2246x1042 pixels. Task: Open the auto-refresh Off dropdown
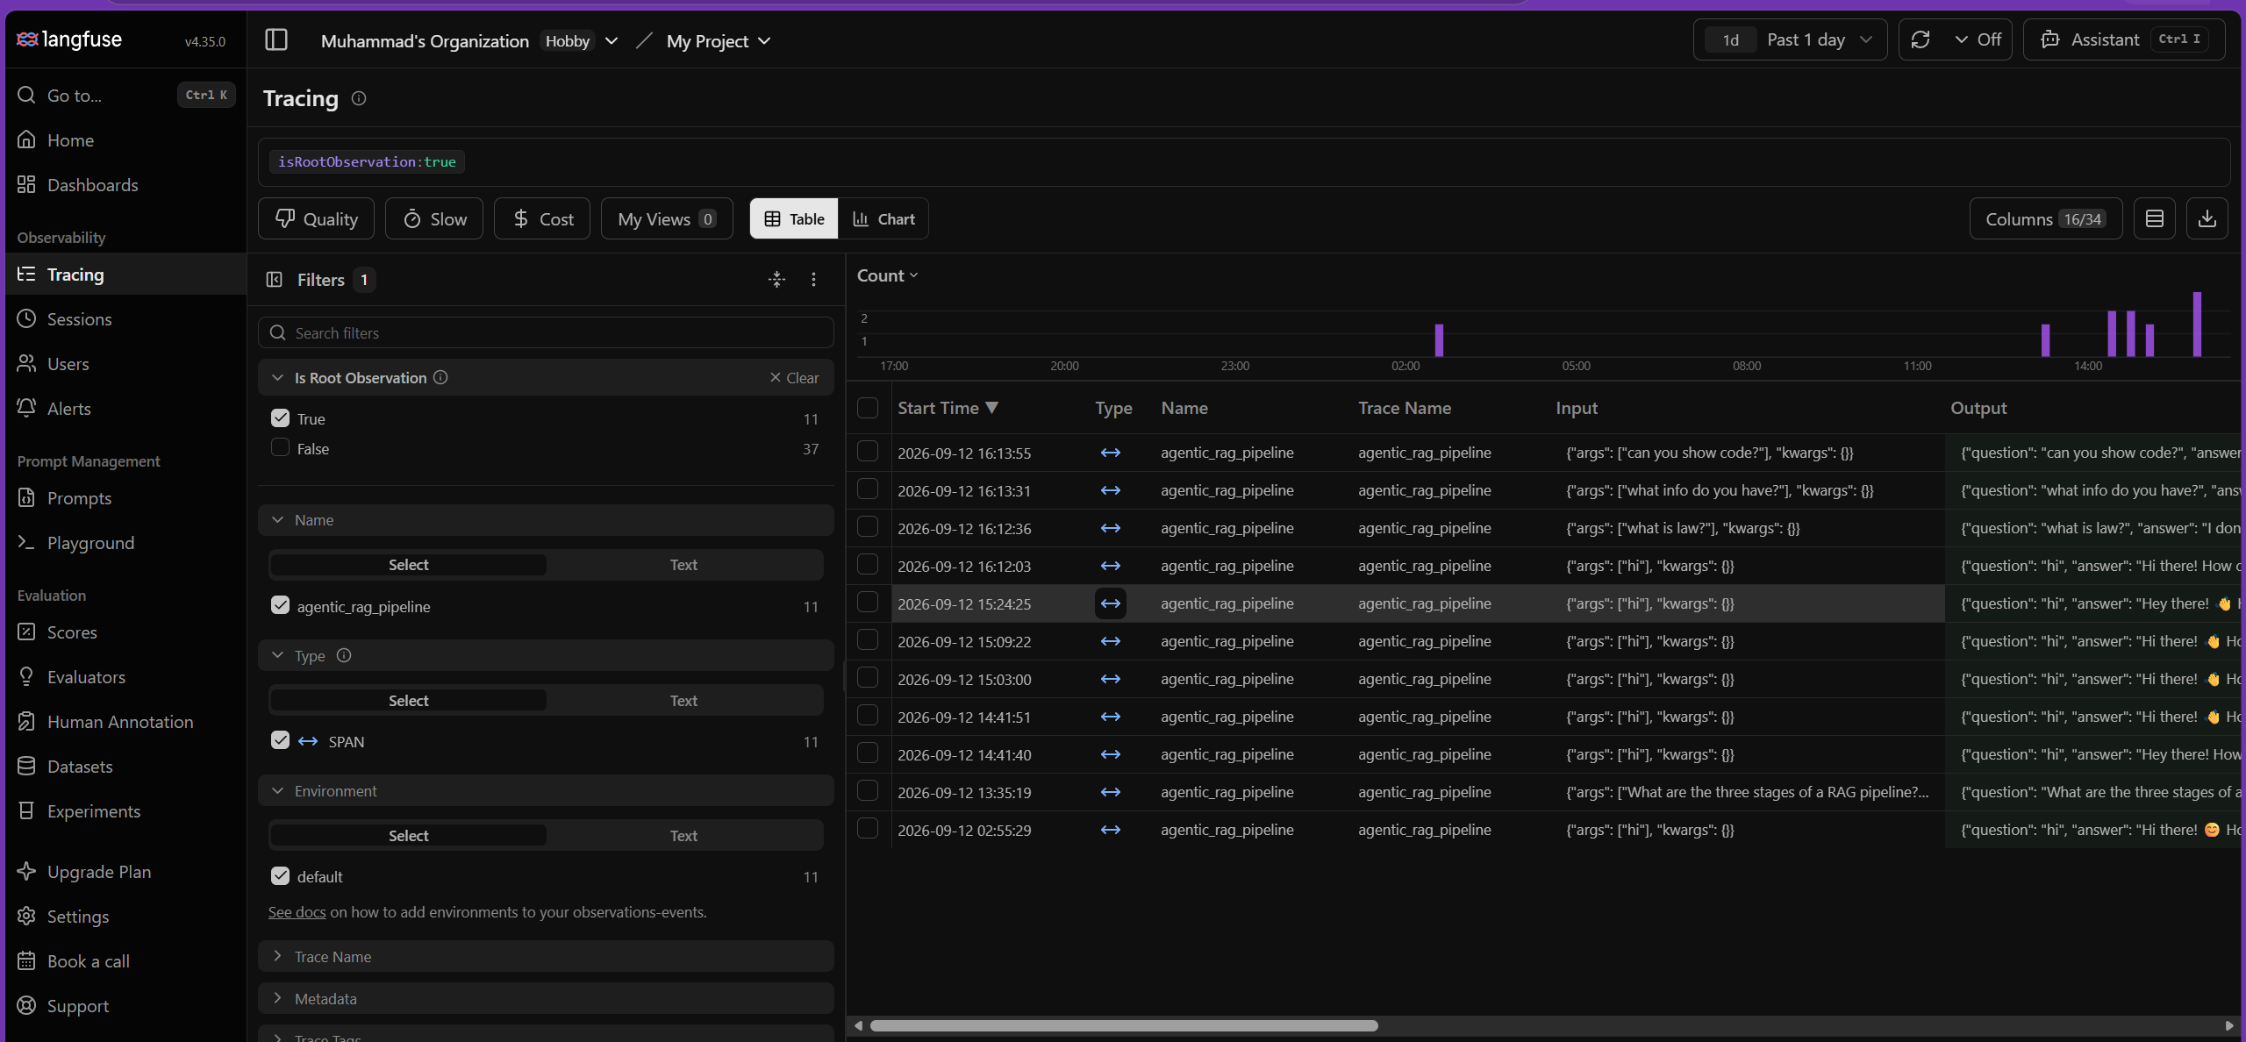[x=1978, y=40]
